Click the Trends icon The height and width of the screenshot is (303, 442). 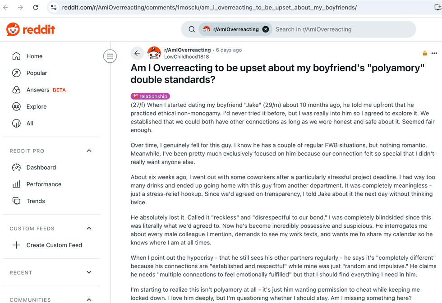[16, 201]
